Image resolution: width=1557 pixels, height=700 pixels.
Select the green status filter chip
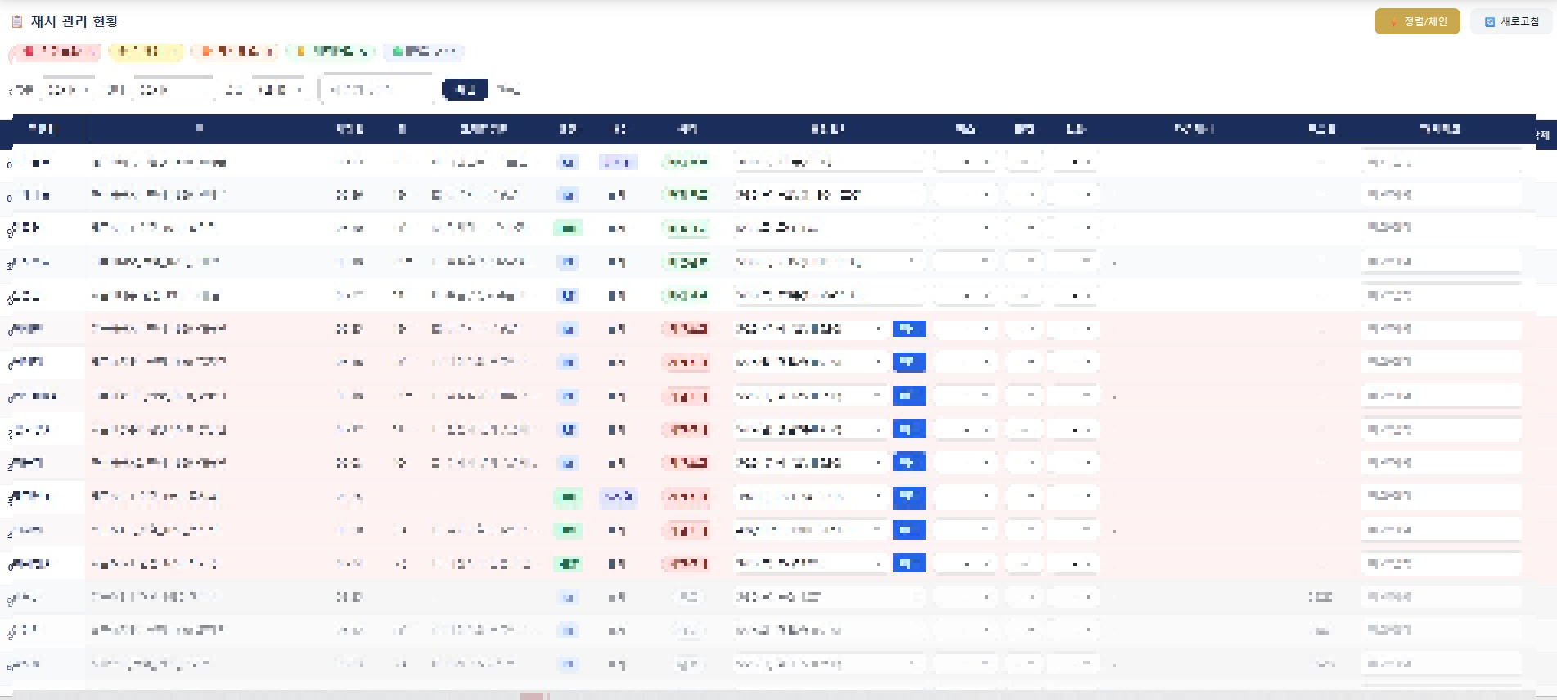[331, 52]
